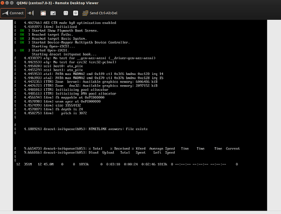Viewport: 281px width, 214px height.
Task: Click the plug icon on Connect button
Action: 5,13
